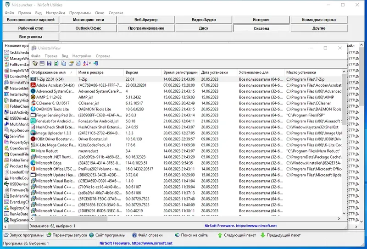The image size is (367, 249).
Task: Open the Вид menu in UninstallView
Action: click(x=65, y=56)
